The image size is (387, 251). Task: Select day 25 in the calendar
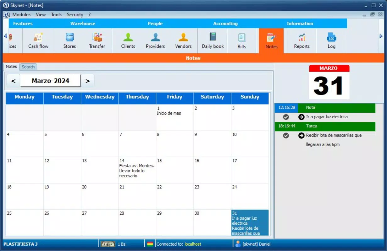(x=25, y=223)
